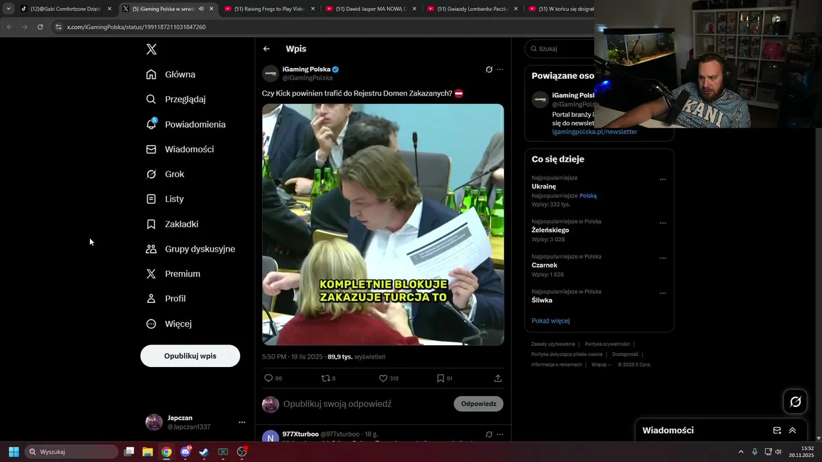Switch to Gwiazdy Lombardu YouTube tab
822x462 pixels.
point(472,9)
